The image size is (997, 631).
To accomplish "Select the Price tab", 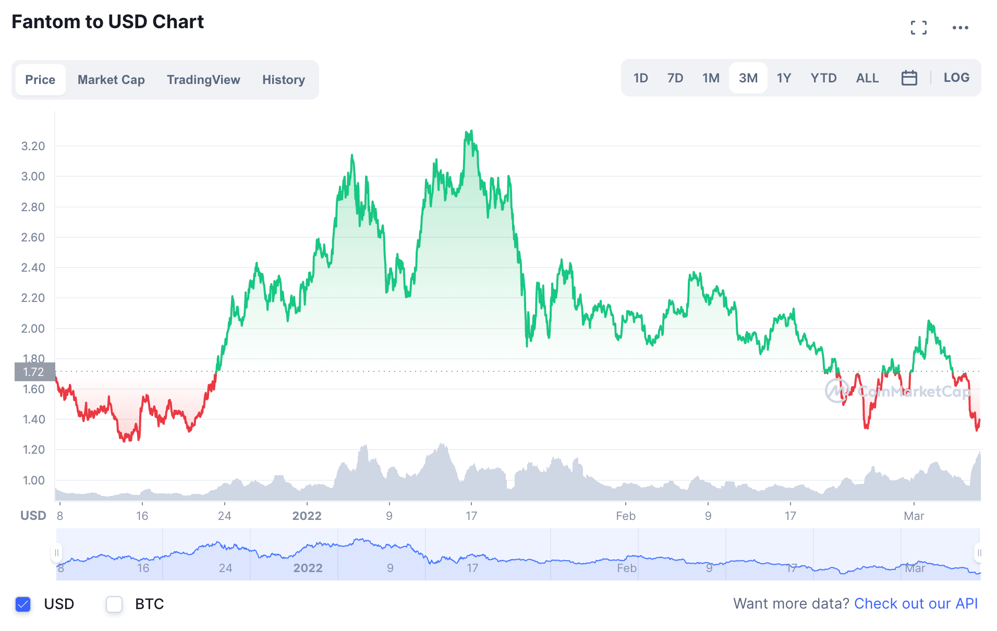I will pos(41,79).
